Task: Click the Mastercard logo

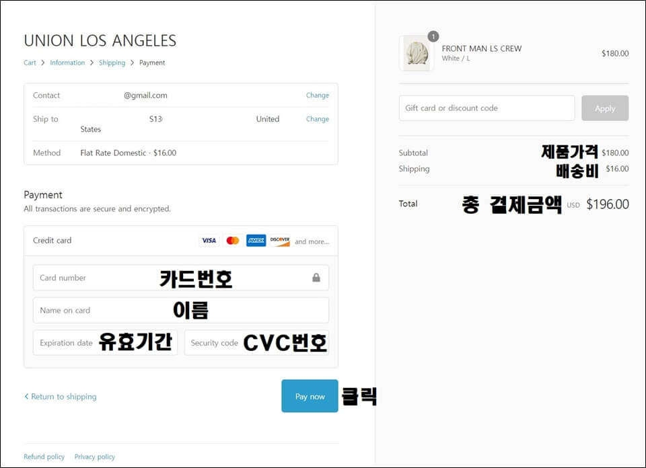Action: point(233,240)
